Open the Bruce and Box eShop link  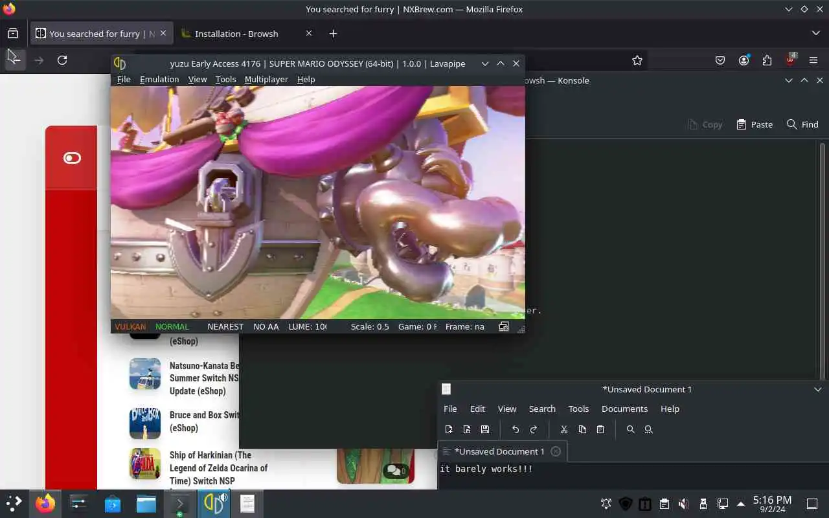pos(204,422)
